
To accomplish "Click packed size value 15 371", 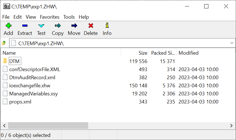I will tap(167, 61).
